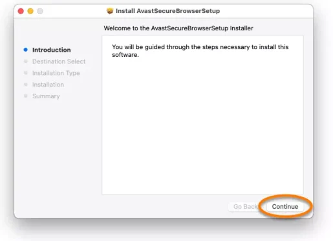Select the Installation Type step
This screenshot has width=333, height=241.
(56, 73)
